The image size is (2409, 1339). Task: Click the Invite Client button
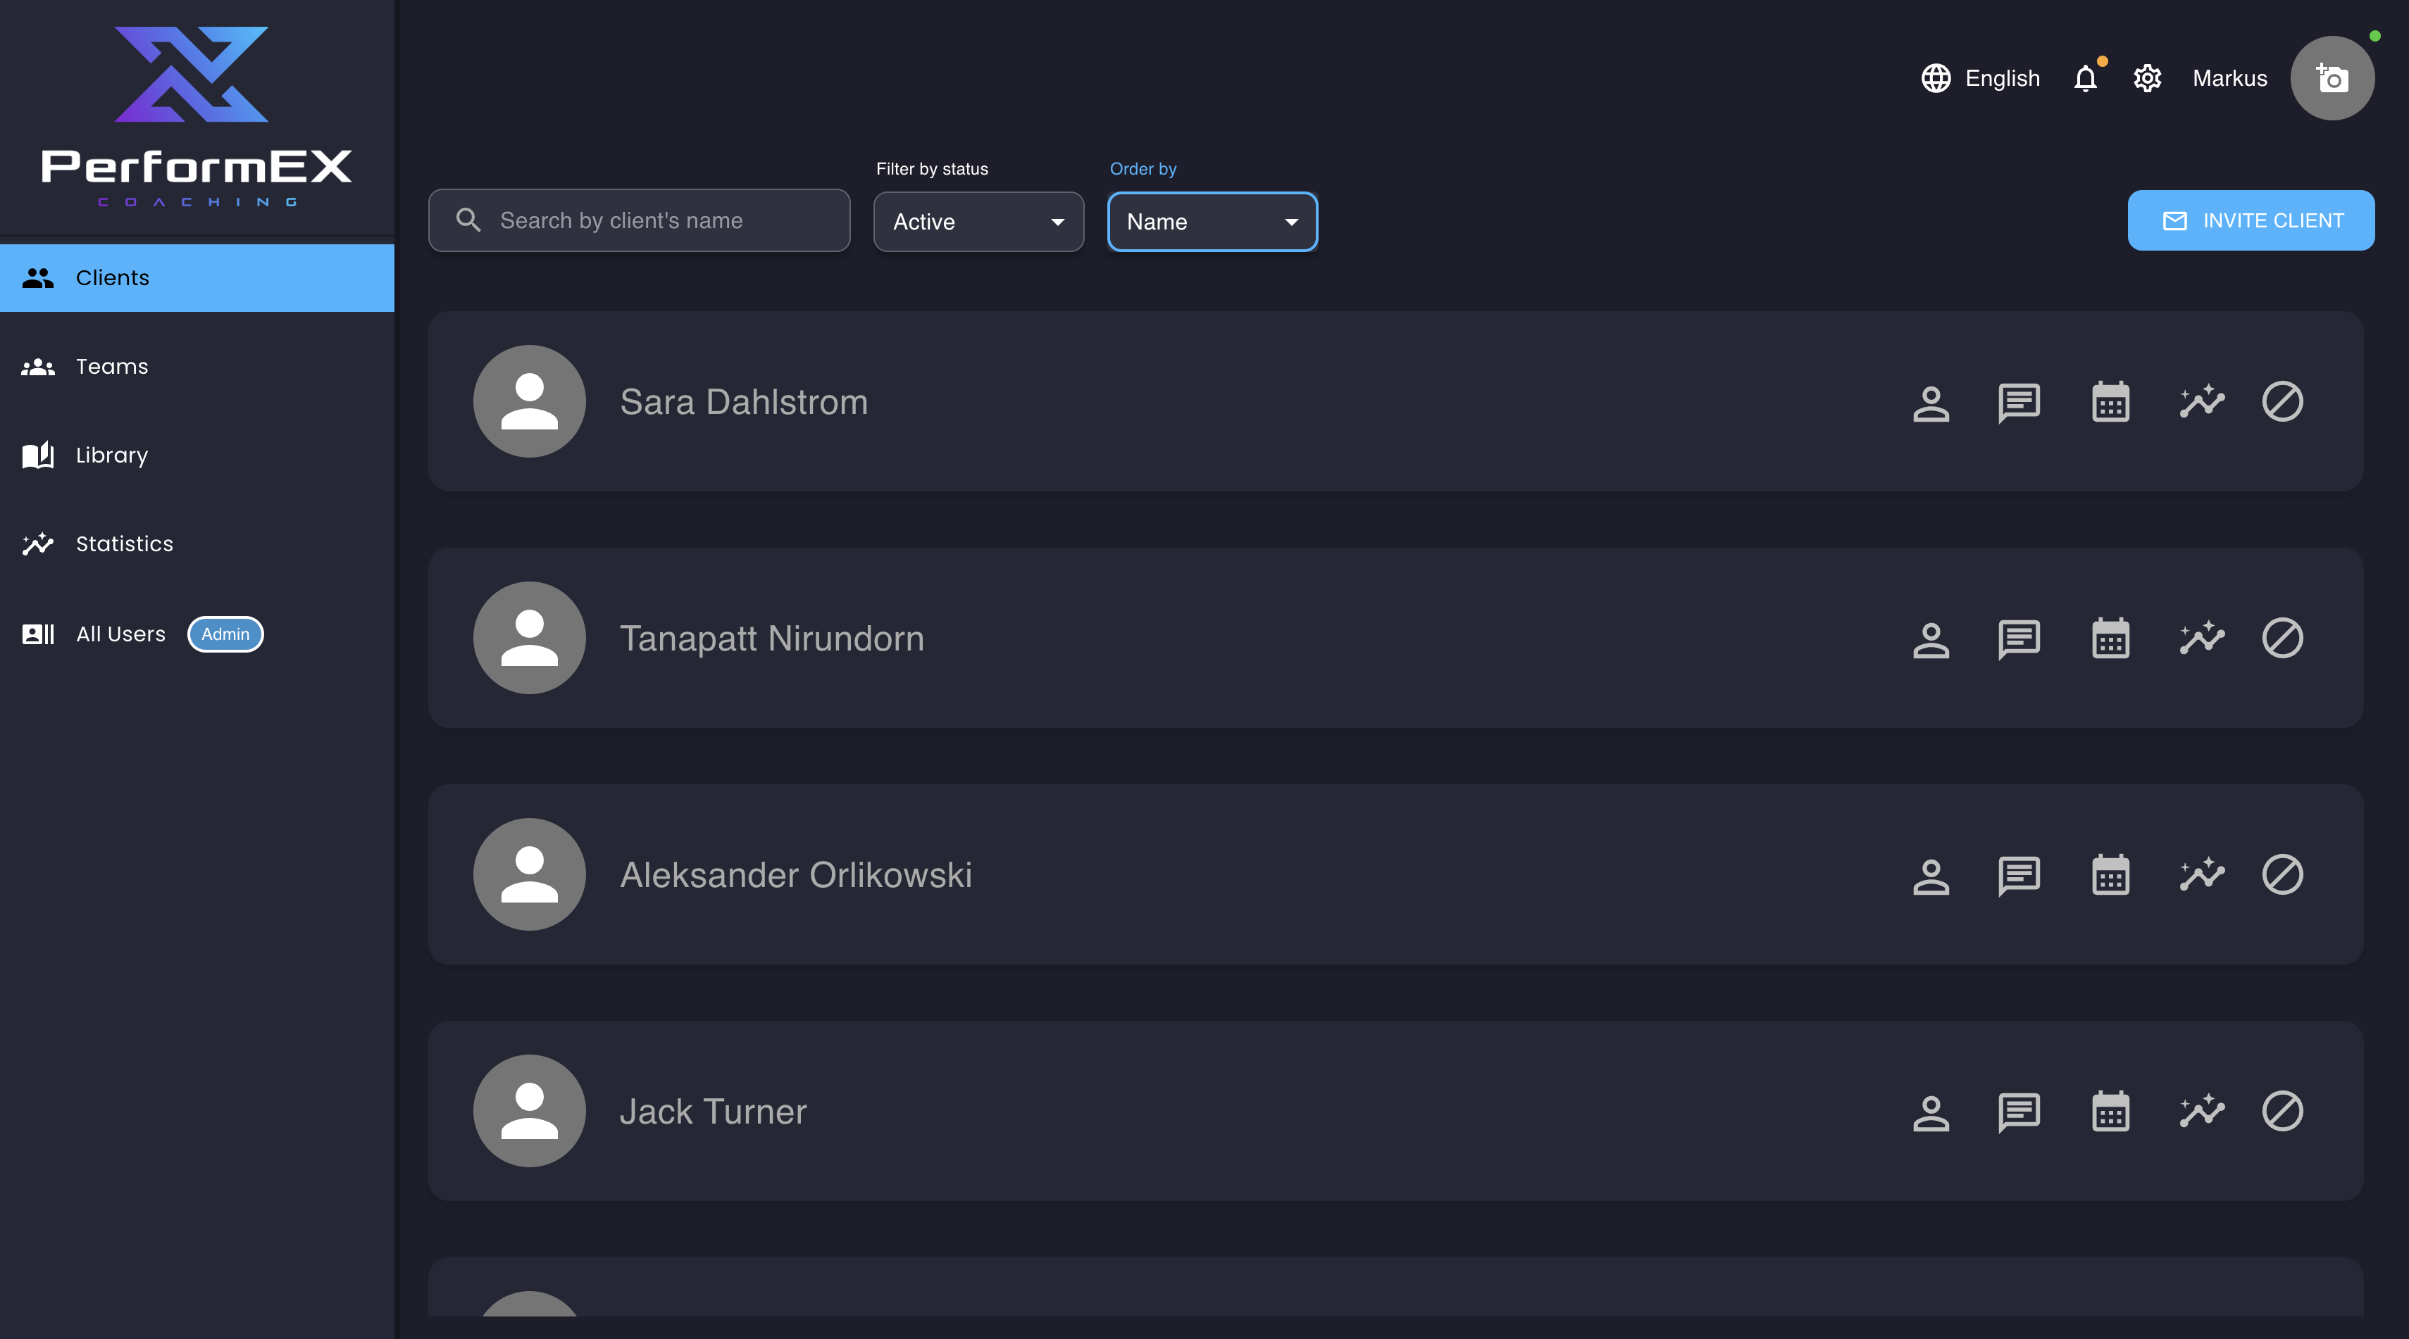(x=2251, y=220)
